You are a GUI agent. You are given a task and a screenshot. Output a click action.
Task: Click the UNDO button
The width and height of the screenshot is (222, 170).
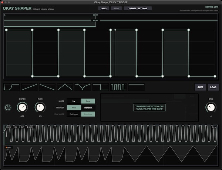(x=104, y=9)
